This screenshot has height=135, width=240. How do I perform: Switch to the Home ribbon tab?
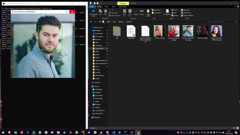click(99, 7)
